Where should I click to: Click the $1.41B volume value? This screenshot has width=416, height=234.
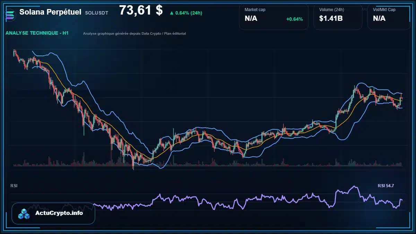point(331,18)
